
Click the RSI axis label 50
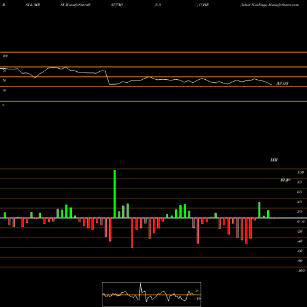(x=4, y=80)
